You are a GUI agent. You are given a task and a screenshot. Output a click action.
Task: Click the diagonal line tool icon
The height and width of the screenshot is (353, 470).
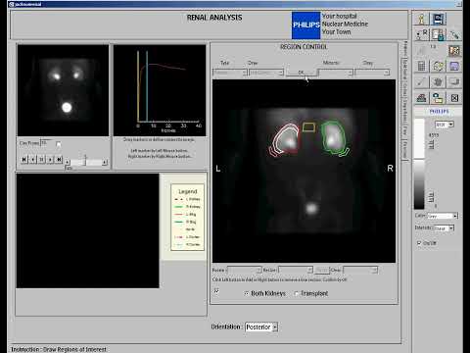click(421, 82)
